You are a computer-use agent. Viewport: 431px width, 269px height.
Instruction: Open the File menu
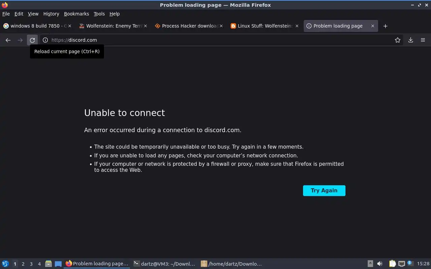[6, 14]
